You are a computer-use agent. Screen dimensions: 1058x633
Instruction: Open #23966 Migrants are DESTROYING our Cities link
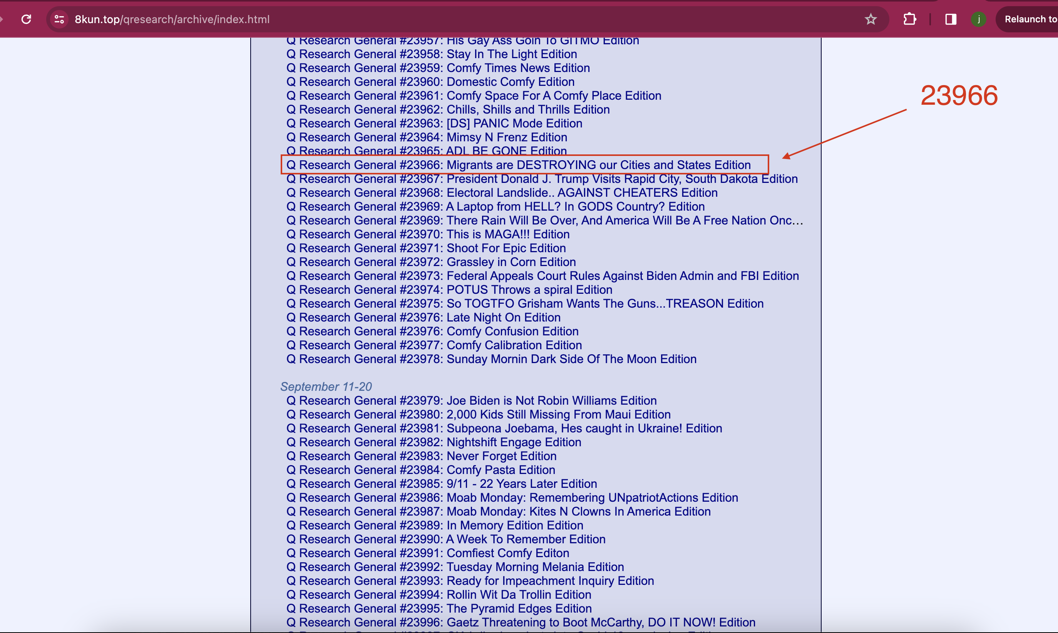(519, 165)
